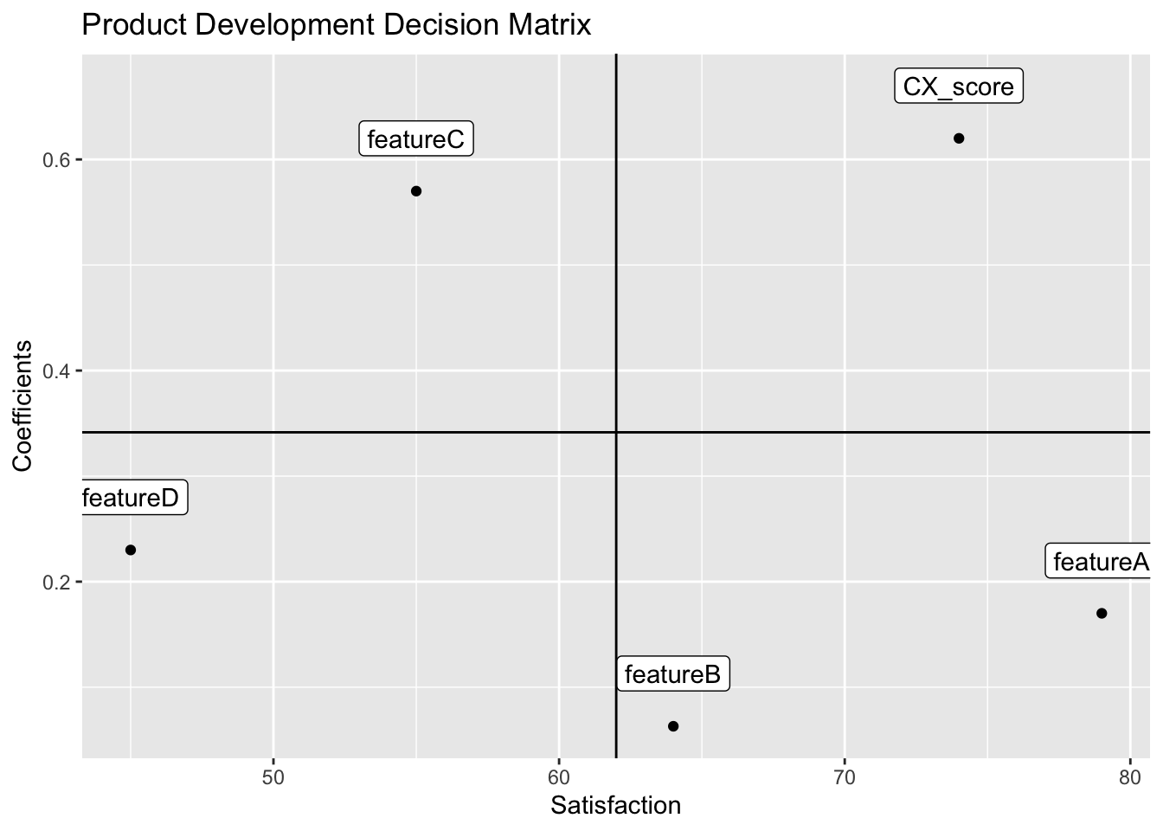
Task: Select the CX_score label box
Action: [958, 87]
